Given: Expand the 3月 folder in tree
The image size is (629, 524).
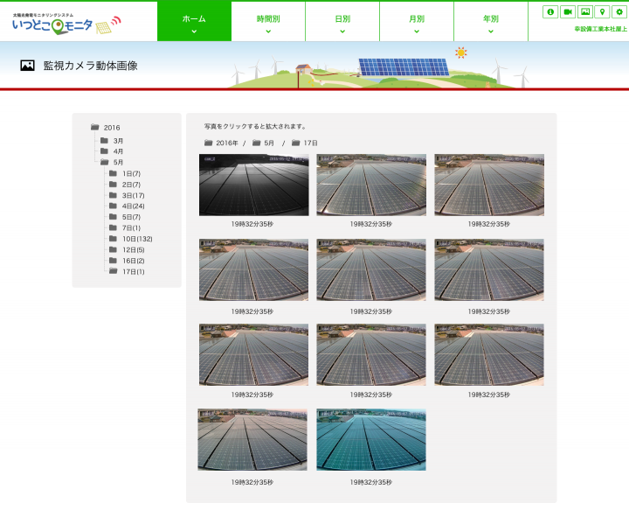Looking at the screenshot, I should click(104, 141).
